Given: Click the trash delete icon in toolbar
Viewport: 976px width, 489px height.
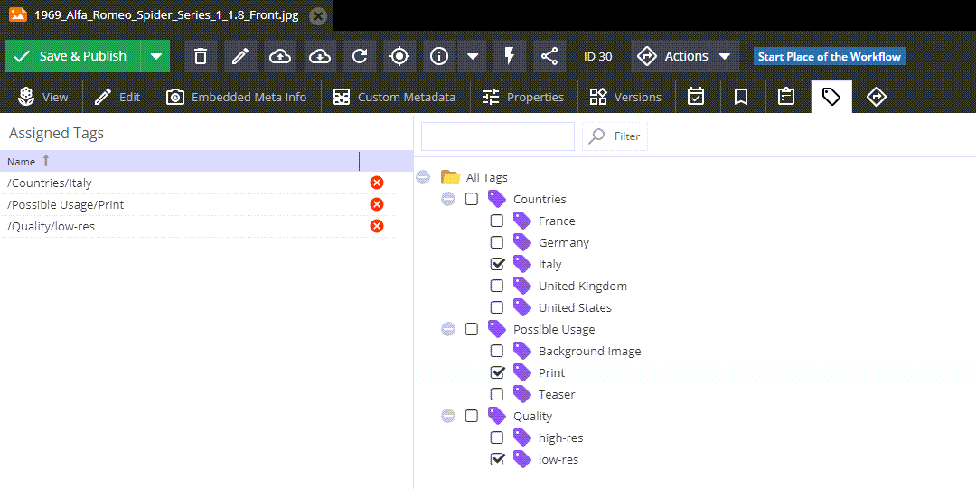Looking at the screenshot, I should [x=201, y=56].
